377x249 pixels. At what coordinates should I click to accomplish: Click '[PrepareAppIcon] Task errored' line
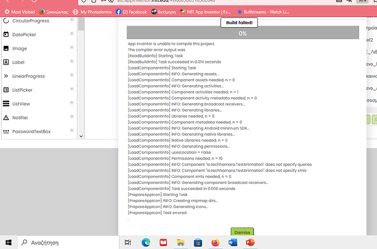pyautogui.click(x=157, y=213)
